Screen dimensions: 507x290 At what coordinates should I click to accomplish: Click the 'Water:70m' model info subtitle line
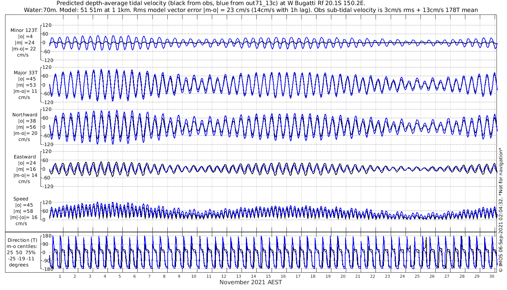point(251,10)
